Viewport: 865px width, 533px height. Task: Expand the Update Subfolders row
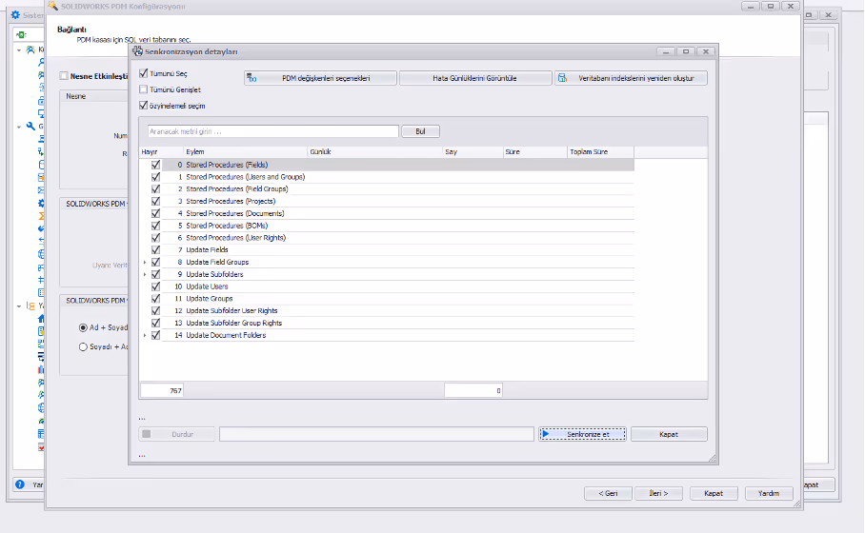tap(145, 274)
